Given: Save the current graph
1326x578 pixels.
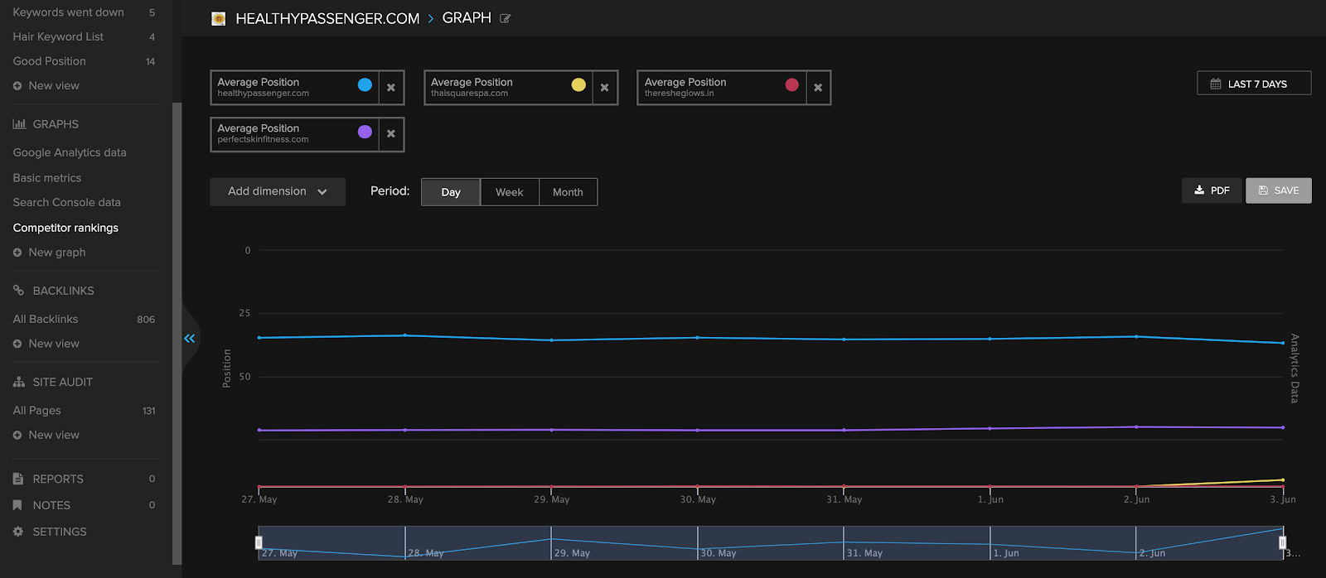Looking at the screenshot, I should [x=1278, y=190].
